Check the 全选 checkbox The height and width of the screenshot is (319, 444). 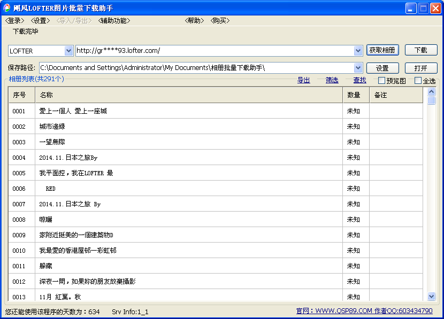[418, 81]
